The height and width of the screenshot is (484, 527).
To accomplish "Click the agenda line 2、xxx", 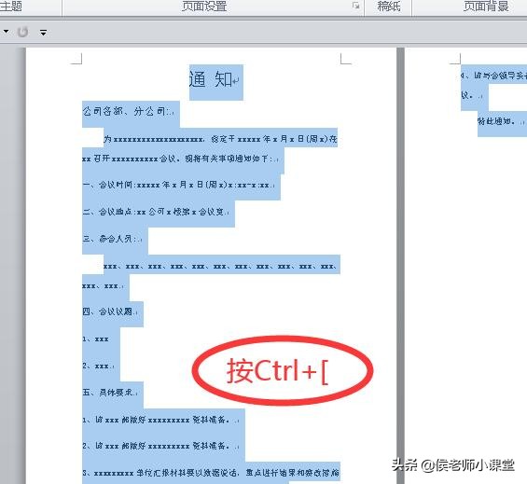I will (98, 366).
